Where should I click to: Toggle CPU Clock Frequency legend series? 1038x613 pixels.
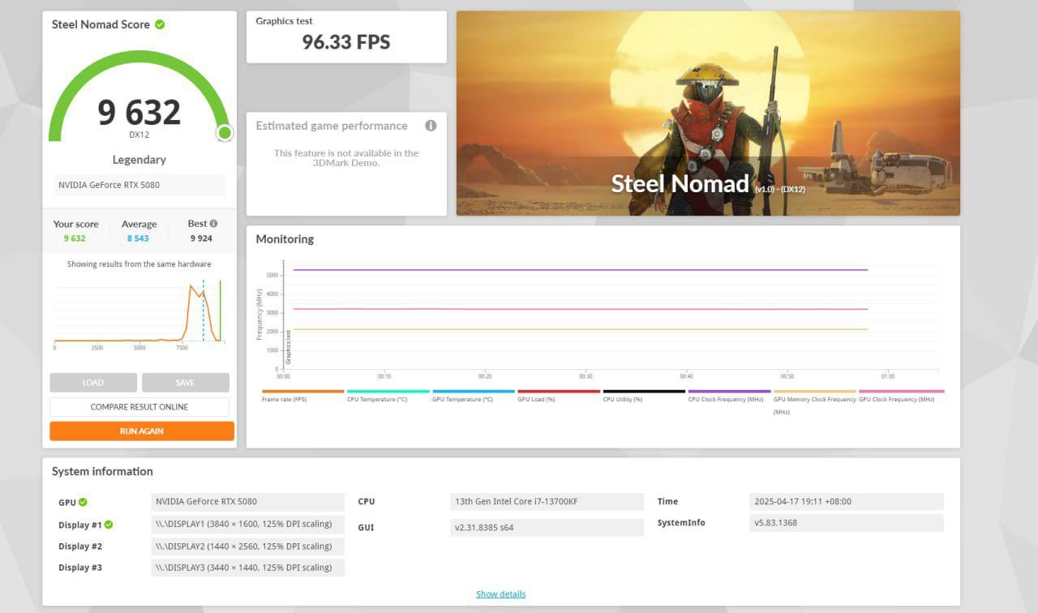pos(729,396)
